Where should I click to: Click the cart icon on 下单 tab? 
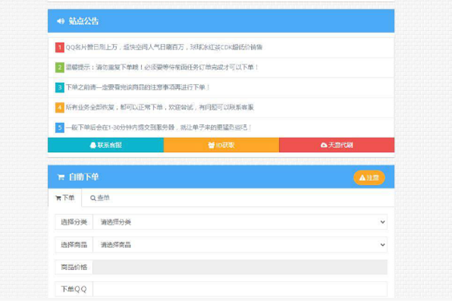(58, 198)
